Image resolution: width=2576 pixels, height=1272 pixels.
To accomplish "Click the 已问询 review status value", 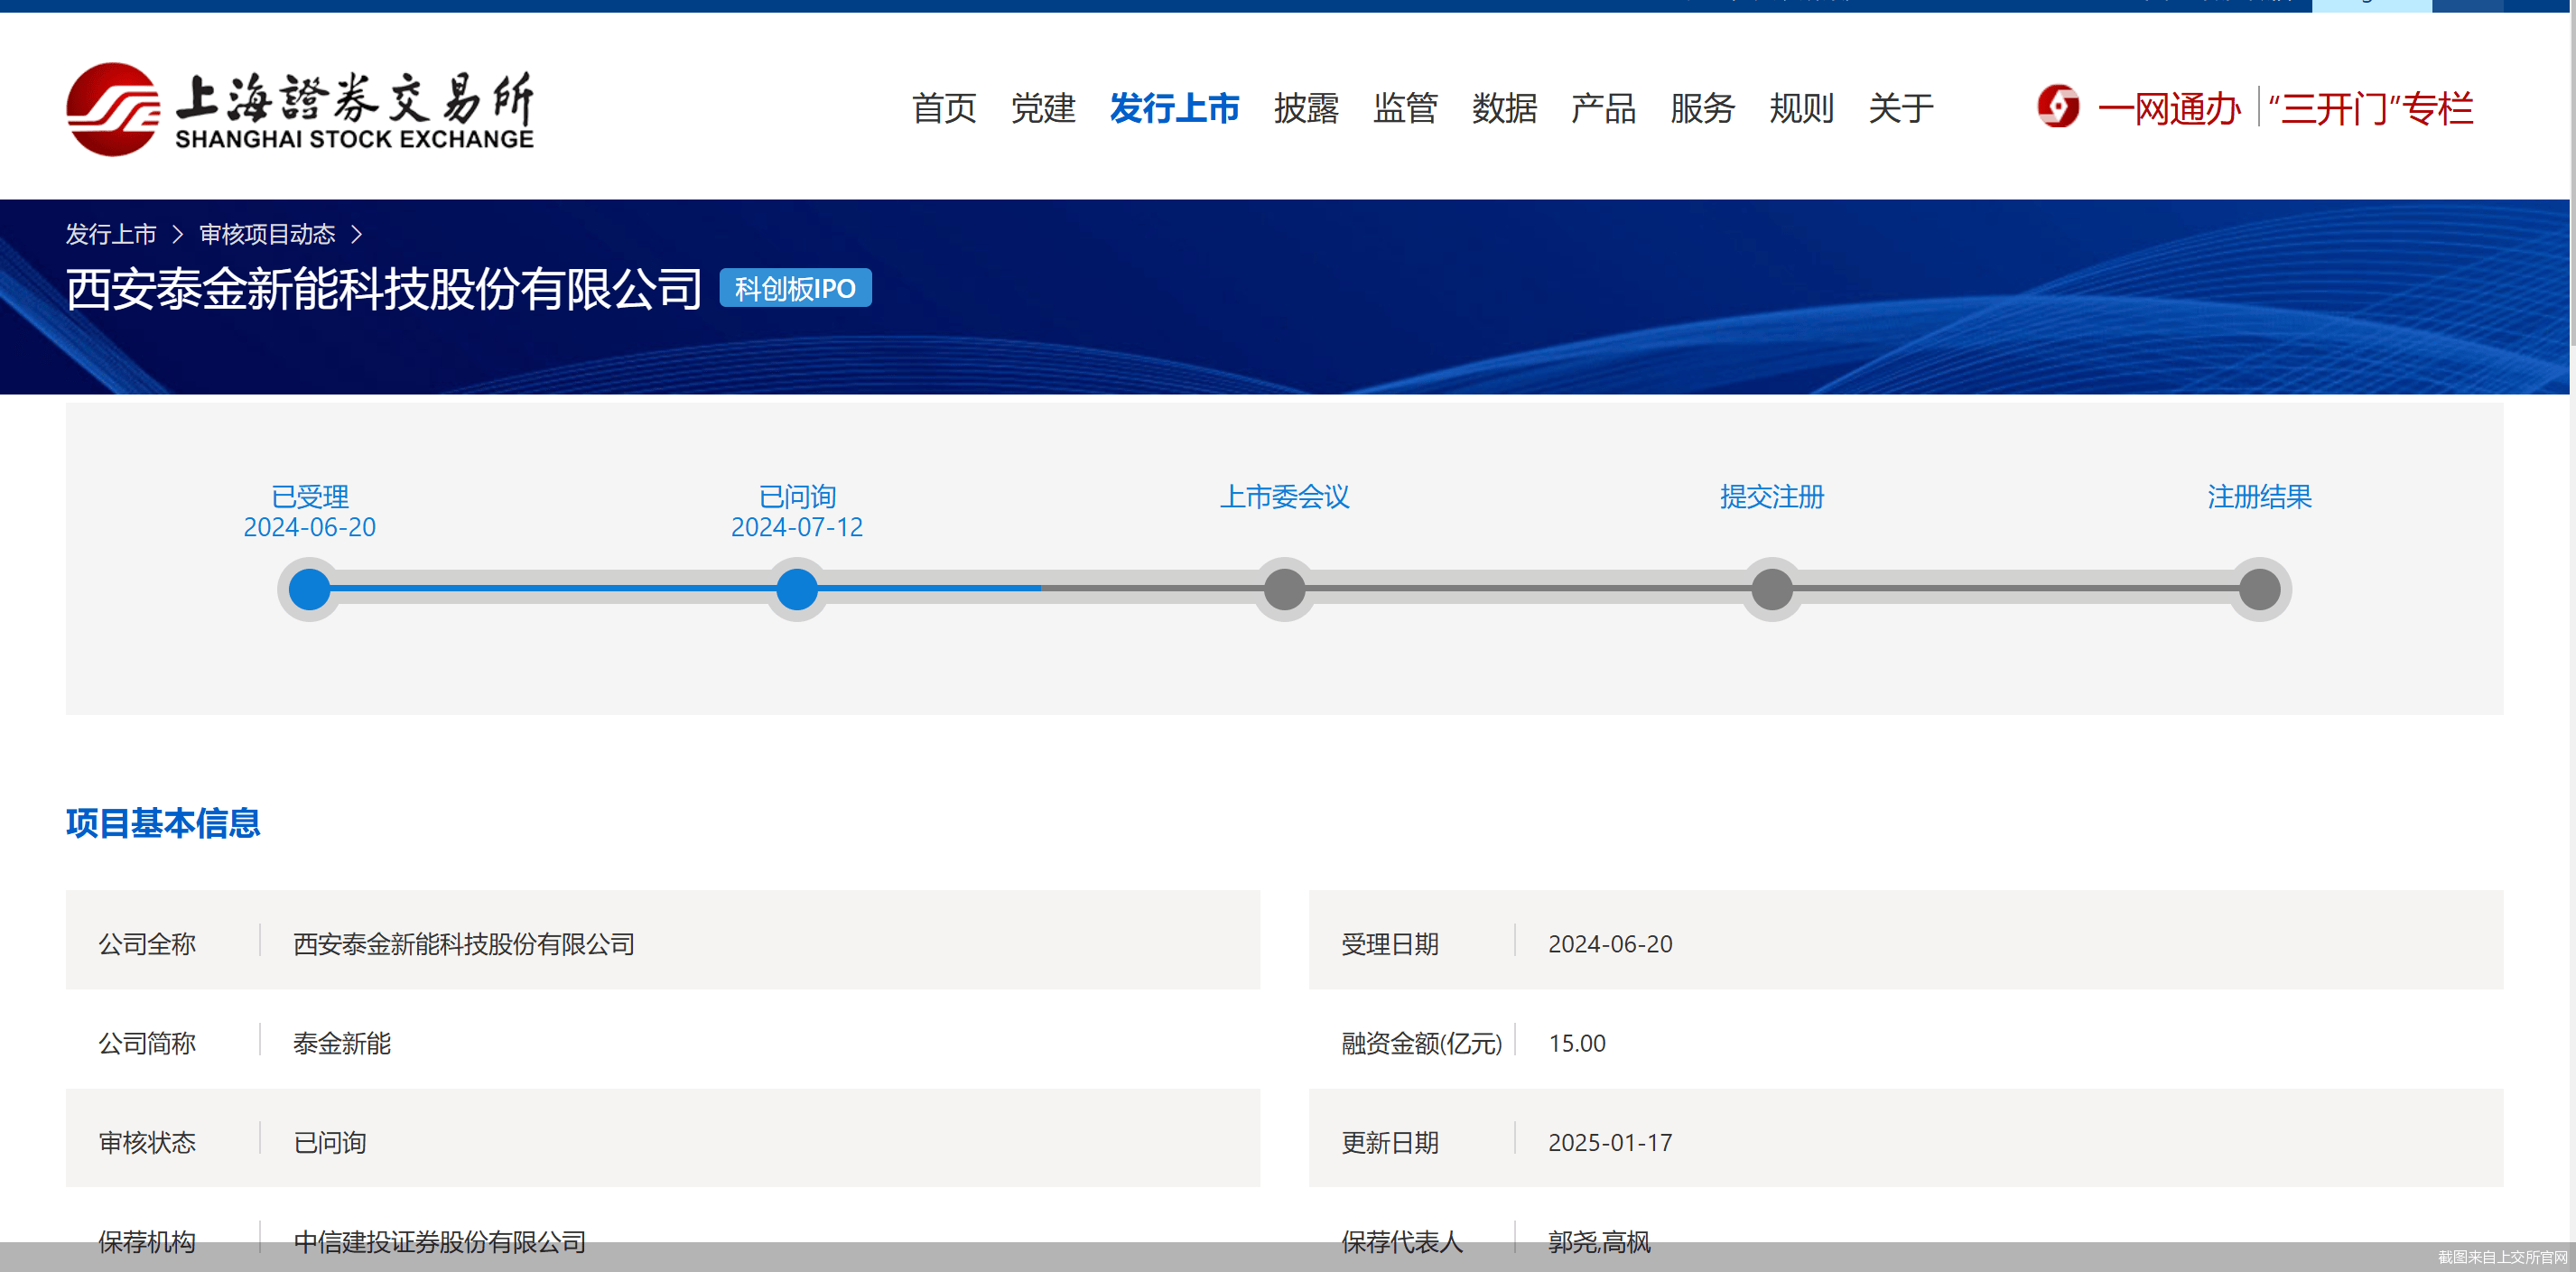I will (330, 1142).
